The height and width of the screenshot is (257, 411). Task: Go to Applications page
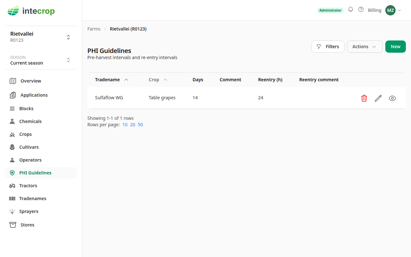[41, 95]
